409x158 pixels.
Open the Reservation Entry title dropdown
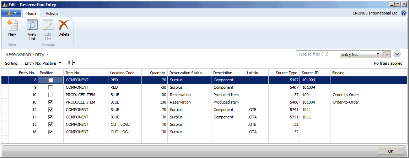(48, 55)
